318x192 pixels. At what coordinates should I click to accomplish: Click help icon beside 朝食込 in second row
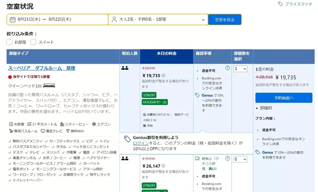coord(227,158)
